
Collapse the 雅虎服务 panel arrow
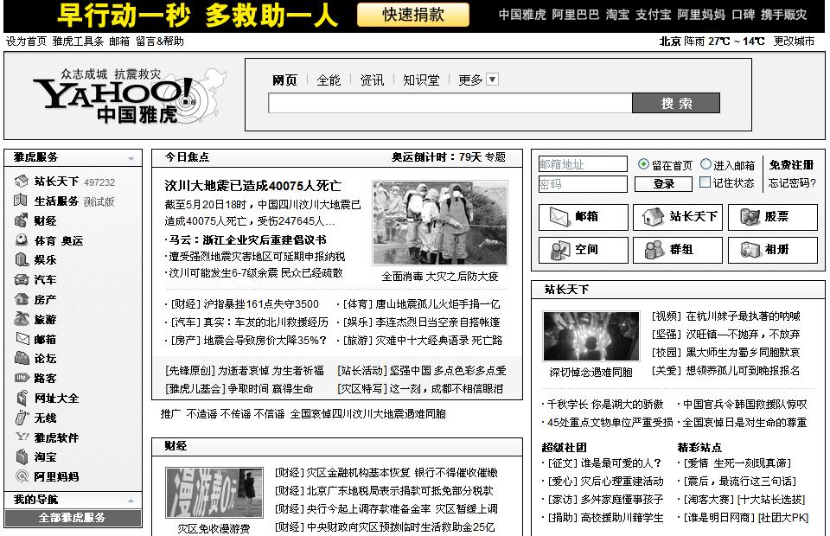(x=131, y=158)
